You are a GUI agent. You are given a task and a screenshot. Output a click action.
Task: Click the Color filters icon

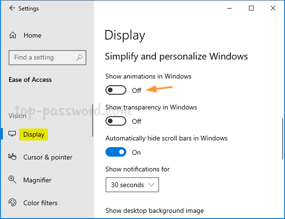[13, 203]
